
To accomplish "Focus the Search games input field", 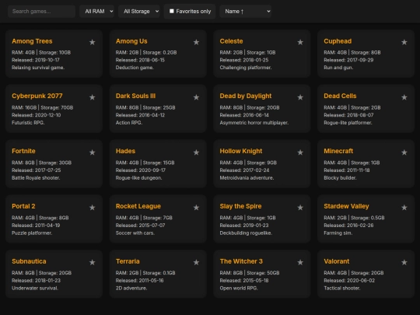I will (x=41, y=11).
